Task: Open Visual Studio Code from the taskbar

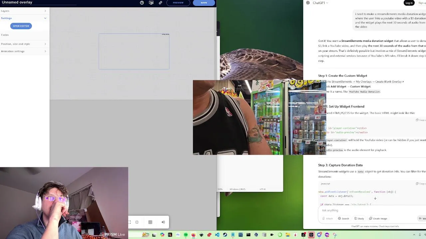Action: 217,235
